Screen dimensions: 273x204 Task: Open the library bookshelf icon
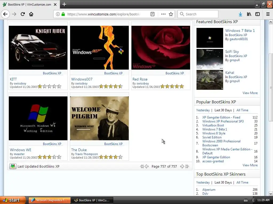(249, 14)
